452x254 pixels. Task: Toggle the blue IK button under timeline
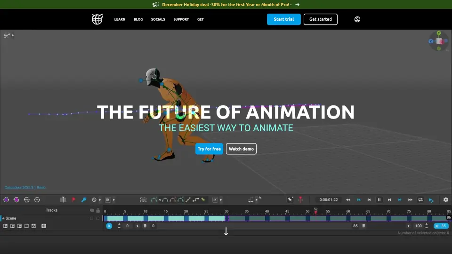tap(109, 226)
